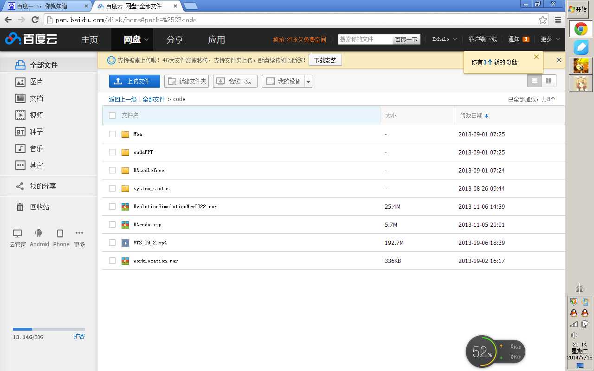Viewport: 594px width, 371px height.
Task: Click the 新建文件夹 new folder button
Action: pos(187,81)
